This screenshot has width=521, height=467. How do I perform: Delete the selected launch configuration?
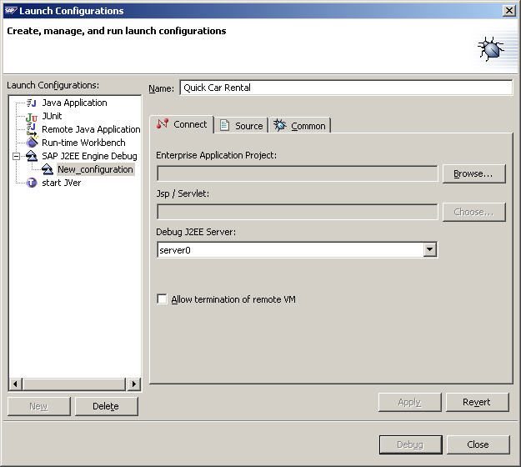click(106, 406)
